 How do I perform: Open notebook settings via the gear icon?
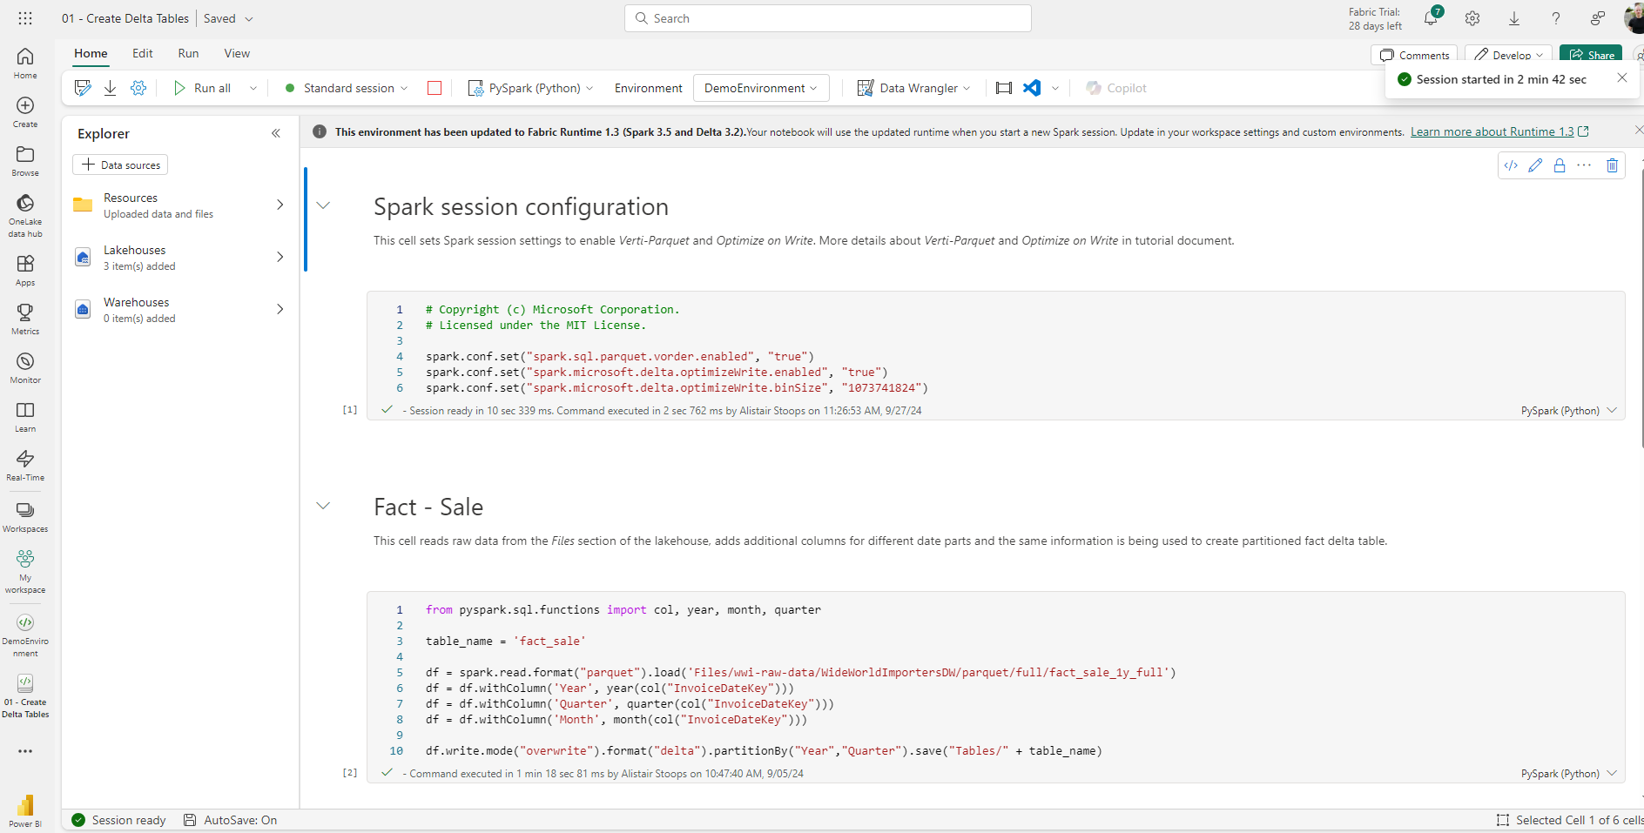pos(138,88)
